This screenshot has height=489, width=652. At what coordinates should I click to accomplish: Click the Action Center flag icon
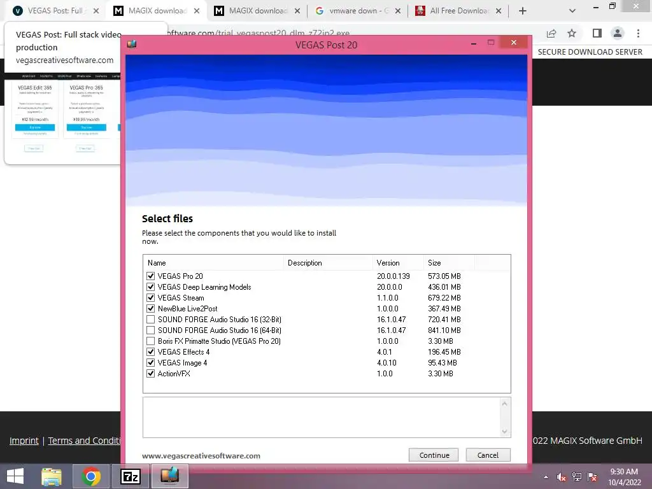tap(592, 477)
